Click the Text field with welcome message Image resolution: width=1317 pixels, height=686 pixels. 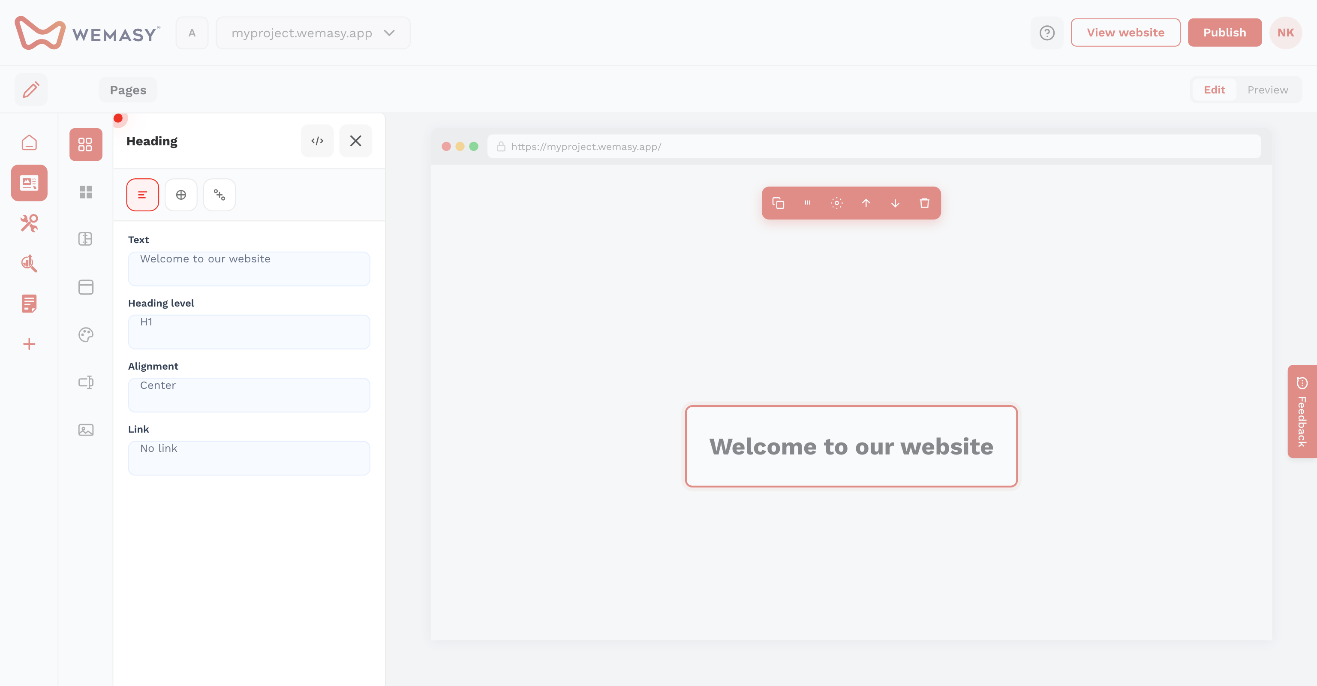click(x=249, y=269)
